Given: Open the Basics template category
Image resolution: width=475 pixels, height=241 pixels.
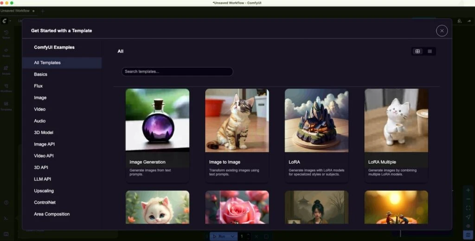Looking at the screenshot, I should (62, 74).
